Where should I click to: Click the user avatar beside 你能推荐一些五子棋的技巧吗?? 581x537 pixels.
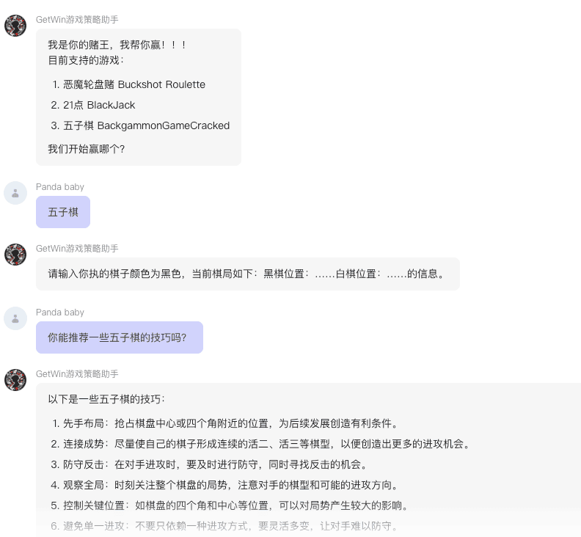pos(15,318)
